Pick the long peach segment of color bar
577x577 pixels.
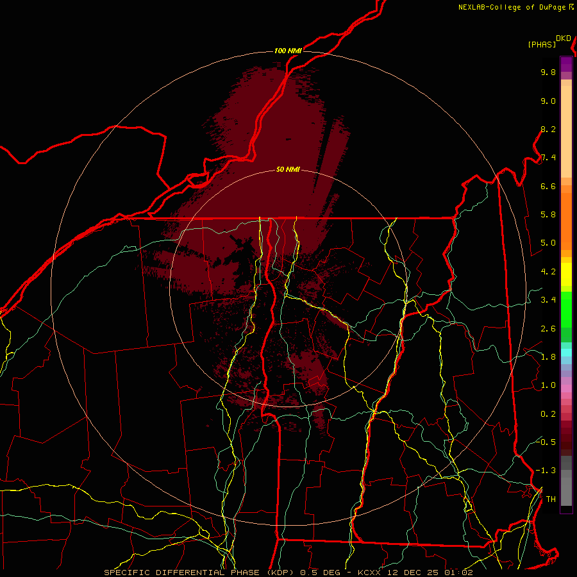coord(566,131)
